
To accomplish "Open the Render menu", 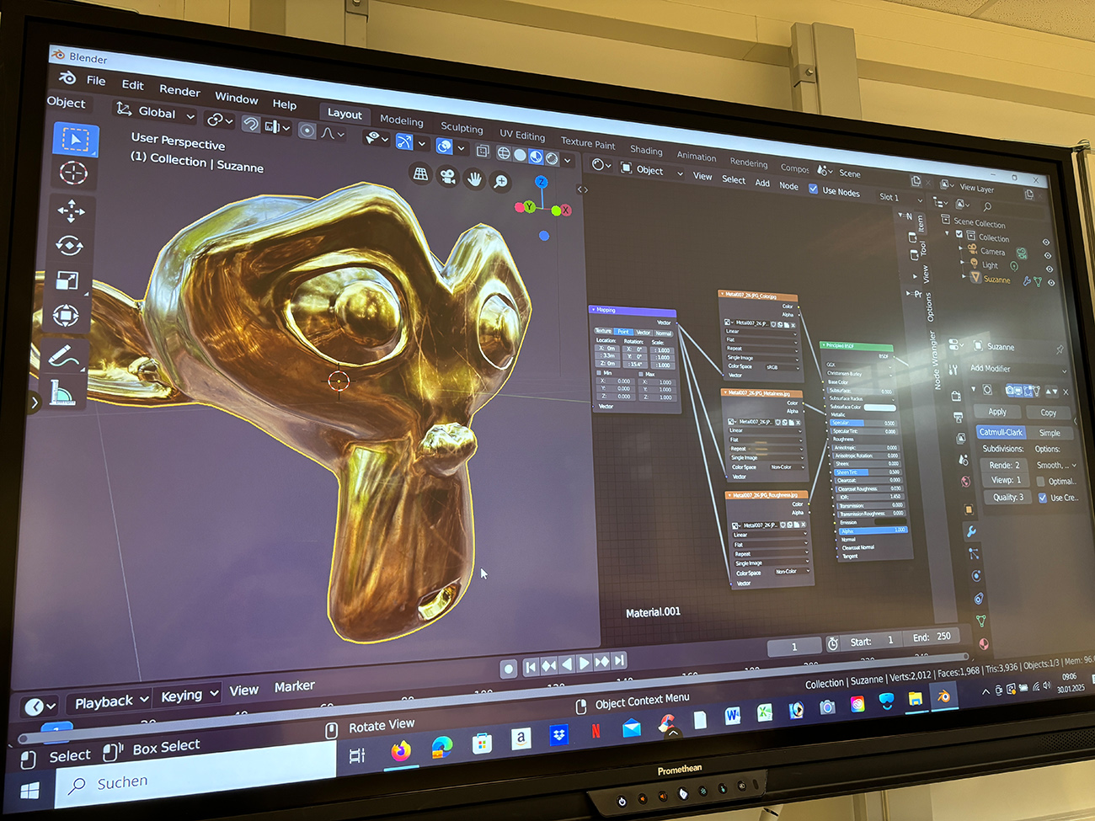I will pyautogui.click(x=179, y=90).
